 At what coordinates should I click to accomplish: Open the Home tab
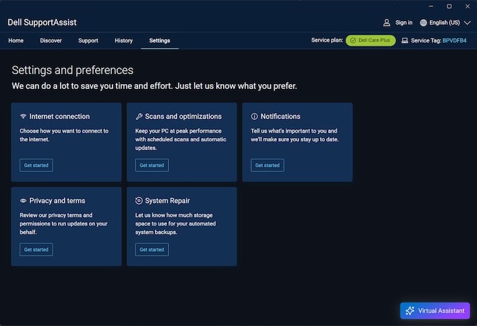15,40
